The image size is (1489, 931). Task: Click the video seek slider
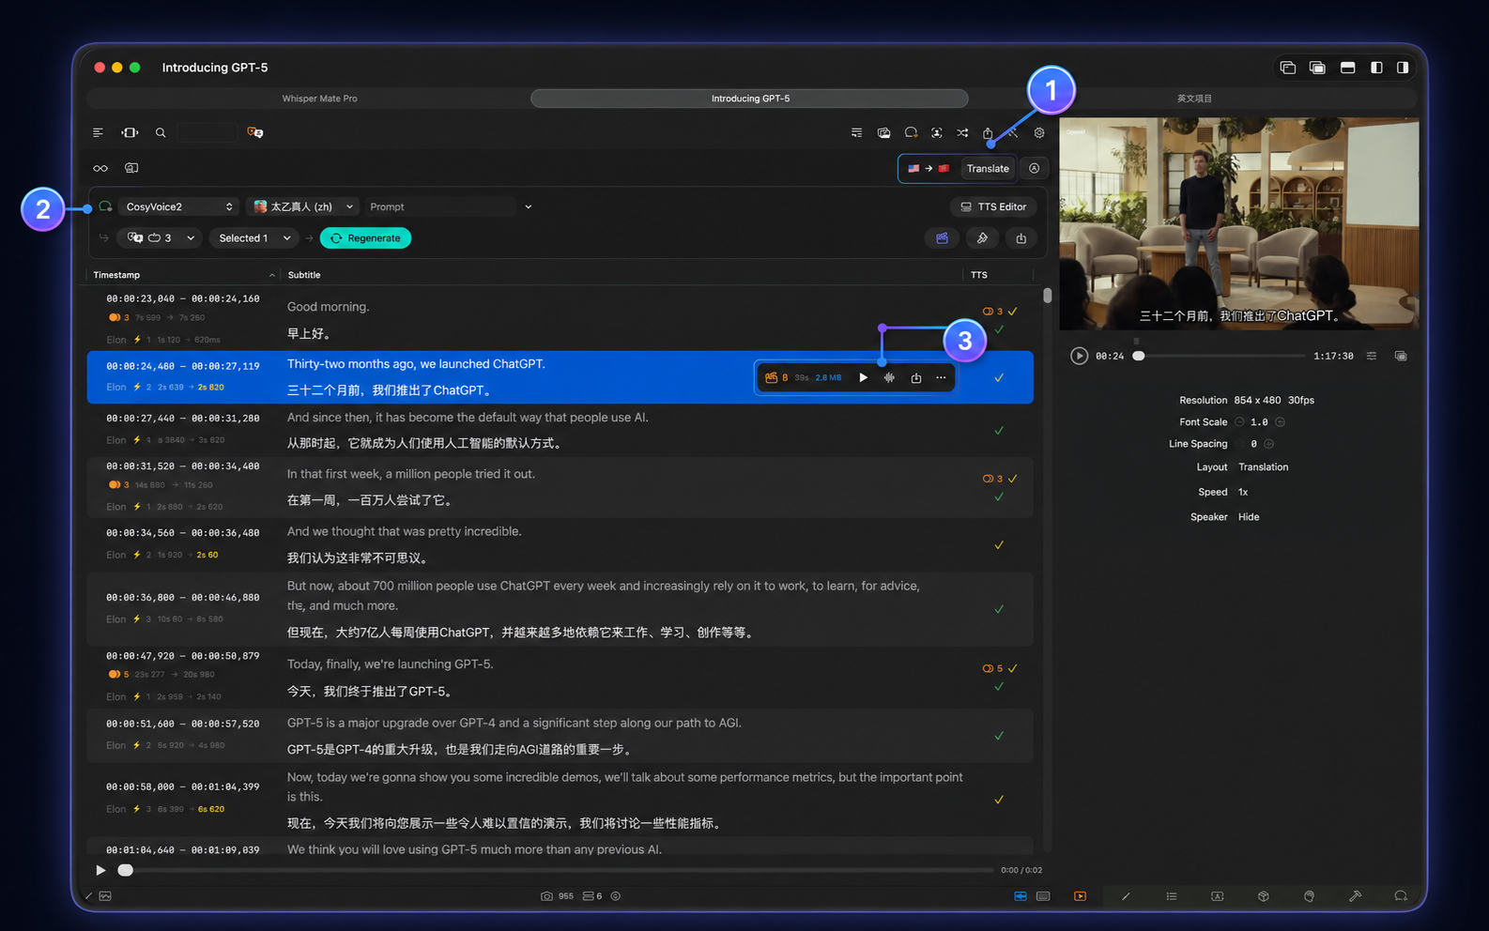tap(1219, 356)
